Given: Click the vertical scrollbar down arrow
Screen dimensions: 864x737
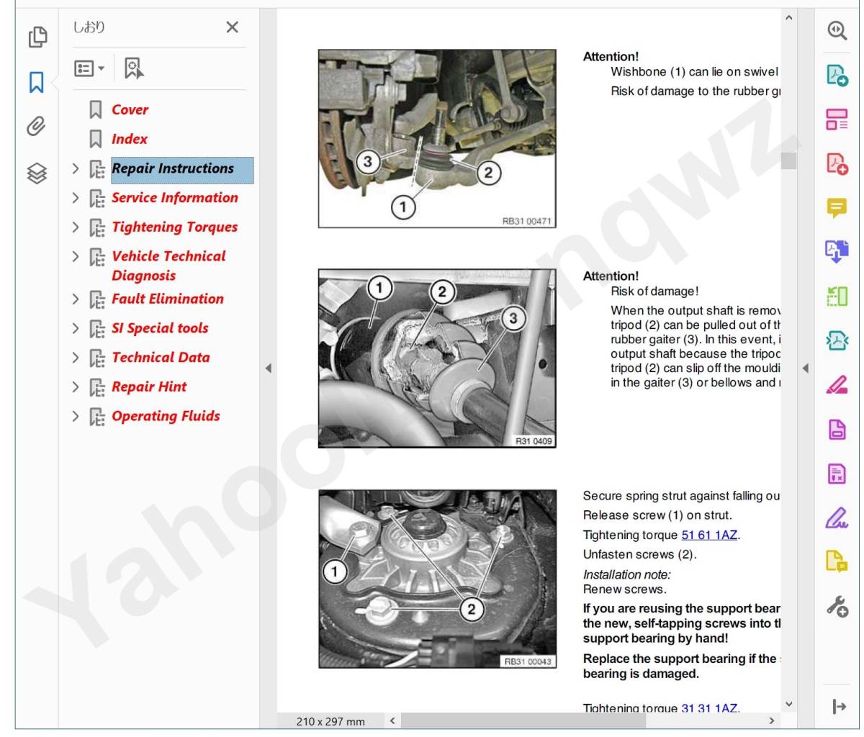Looking at the screenshot, I should tap(789, 704).
